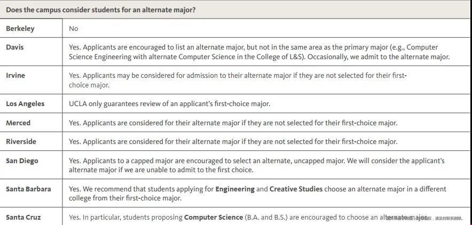The width and height of the screenshot is (472, 225).
Task: Click the Davis alternate major description
Action: (x=259, y=52)
